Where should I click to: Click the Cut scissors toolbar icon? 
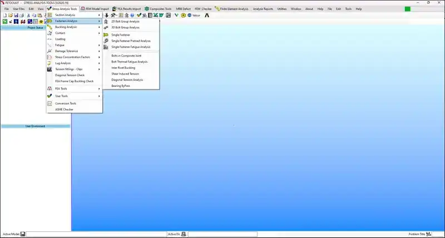click(28, 16)
